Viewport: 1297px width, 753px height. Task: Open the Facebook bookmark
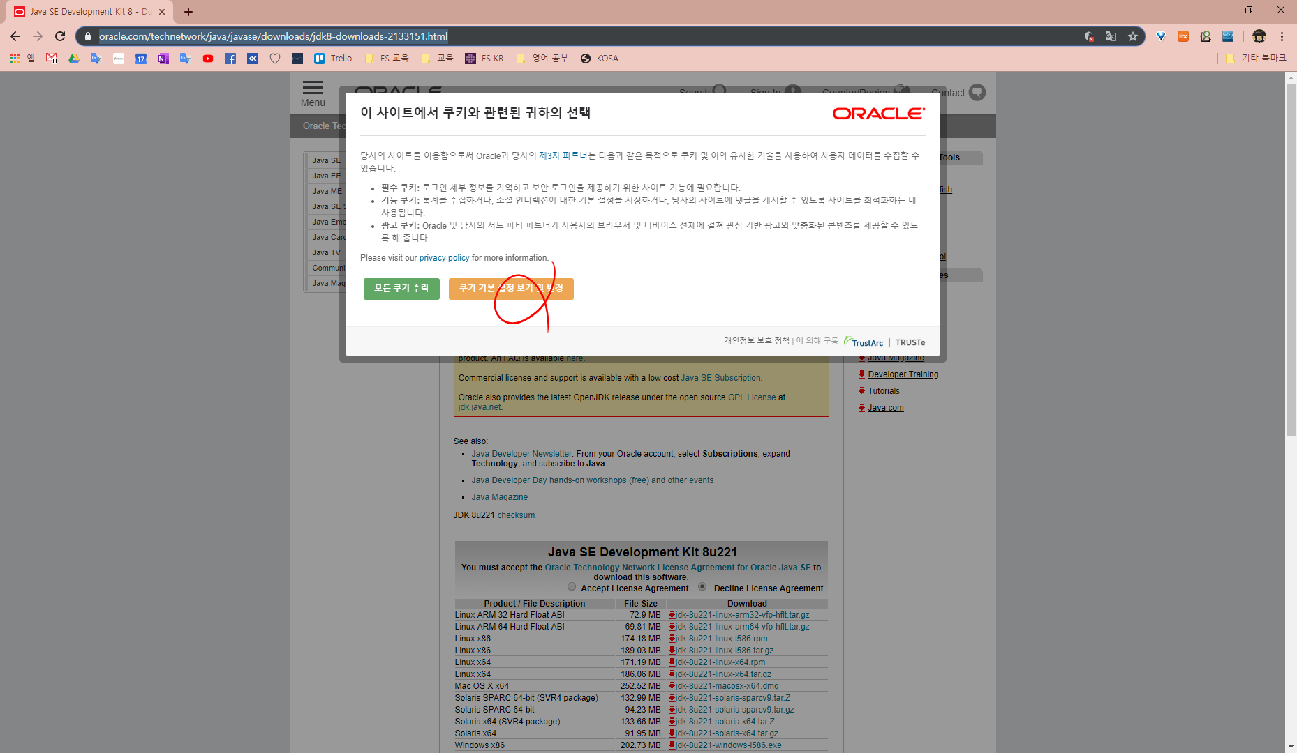click(230, 59)
